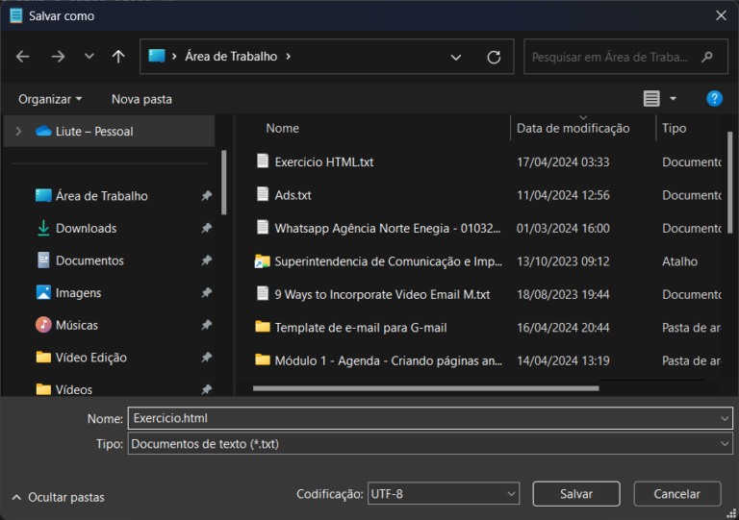
Task: Open the help question mark icon
Action: coord(714,99)
